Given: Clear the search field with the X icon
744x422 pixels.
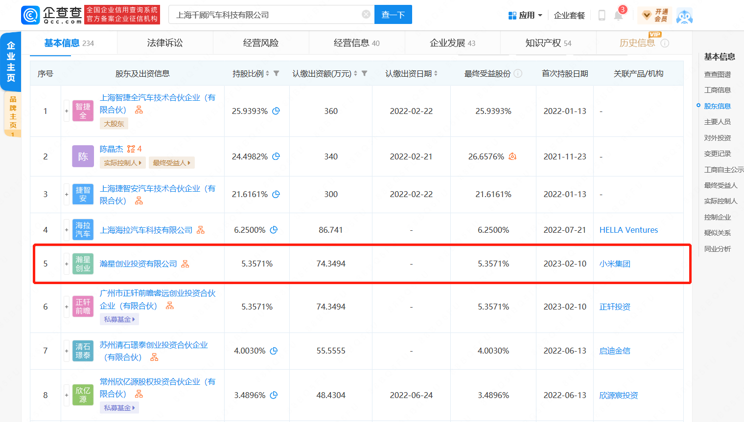Looking at the screenshot, I should 366,15.
